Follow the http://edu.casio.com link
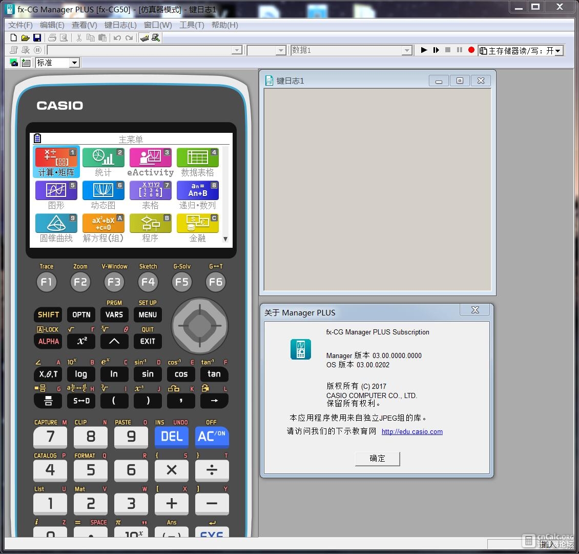579x554 pixels. 412,432
